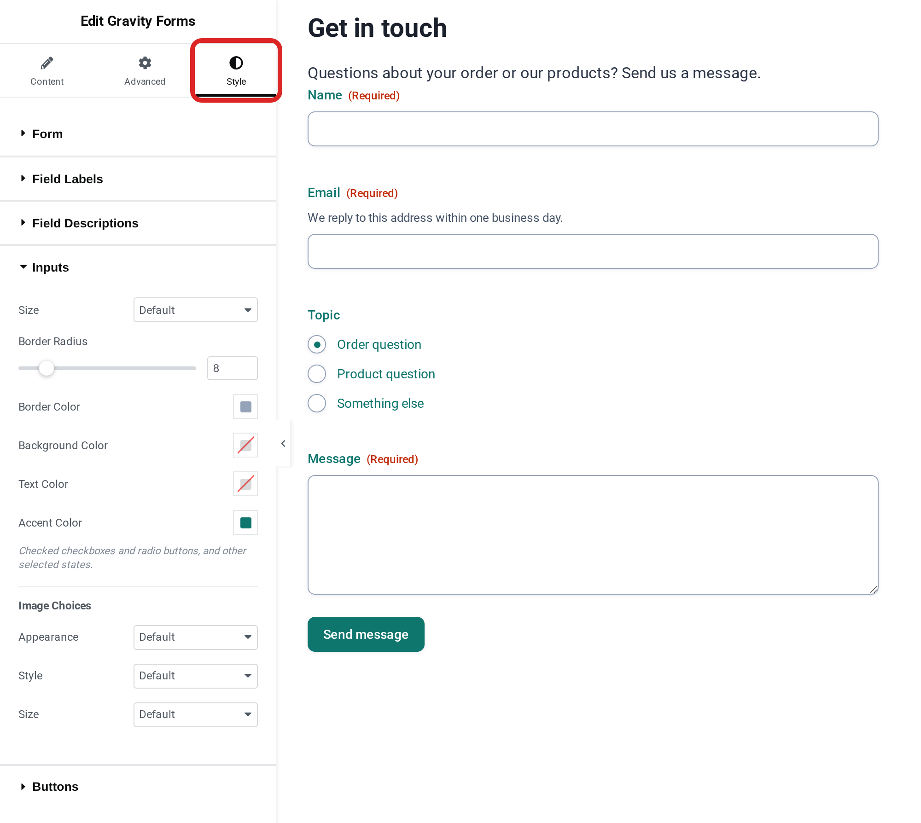Expand the Form section
The height and width of the screenshot is (823, 921).
click(x=138, y=134)
